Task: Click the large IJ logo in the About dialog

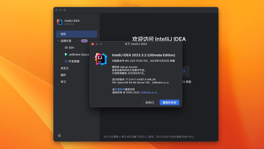Action: pyautogui.click(x=101, y=59)
